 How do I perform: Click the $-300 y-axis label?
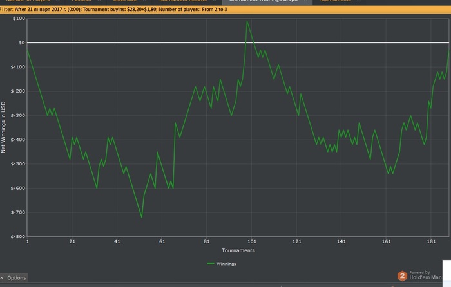18,115
